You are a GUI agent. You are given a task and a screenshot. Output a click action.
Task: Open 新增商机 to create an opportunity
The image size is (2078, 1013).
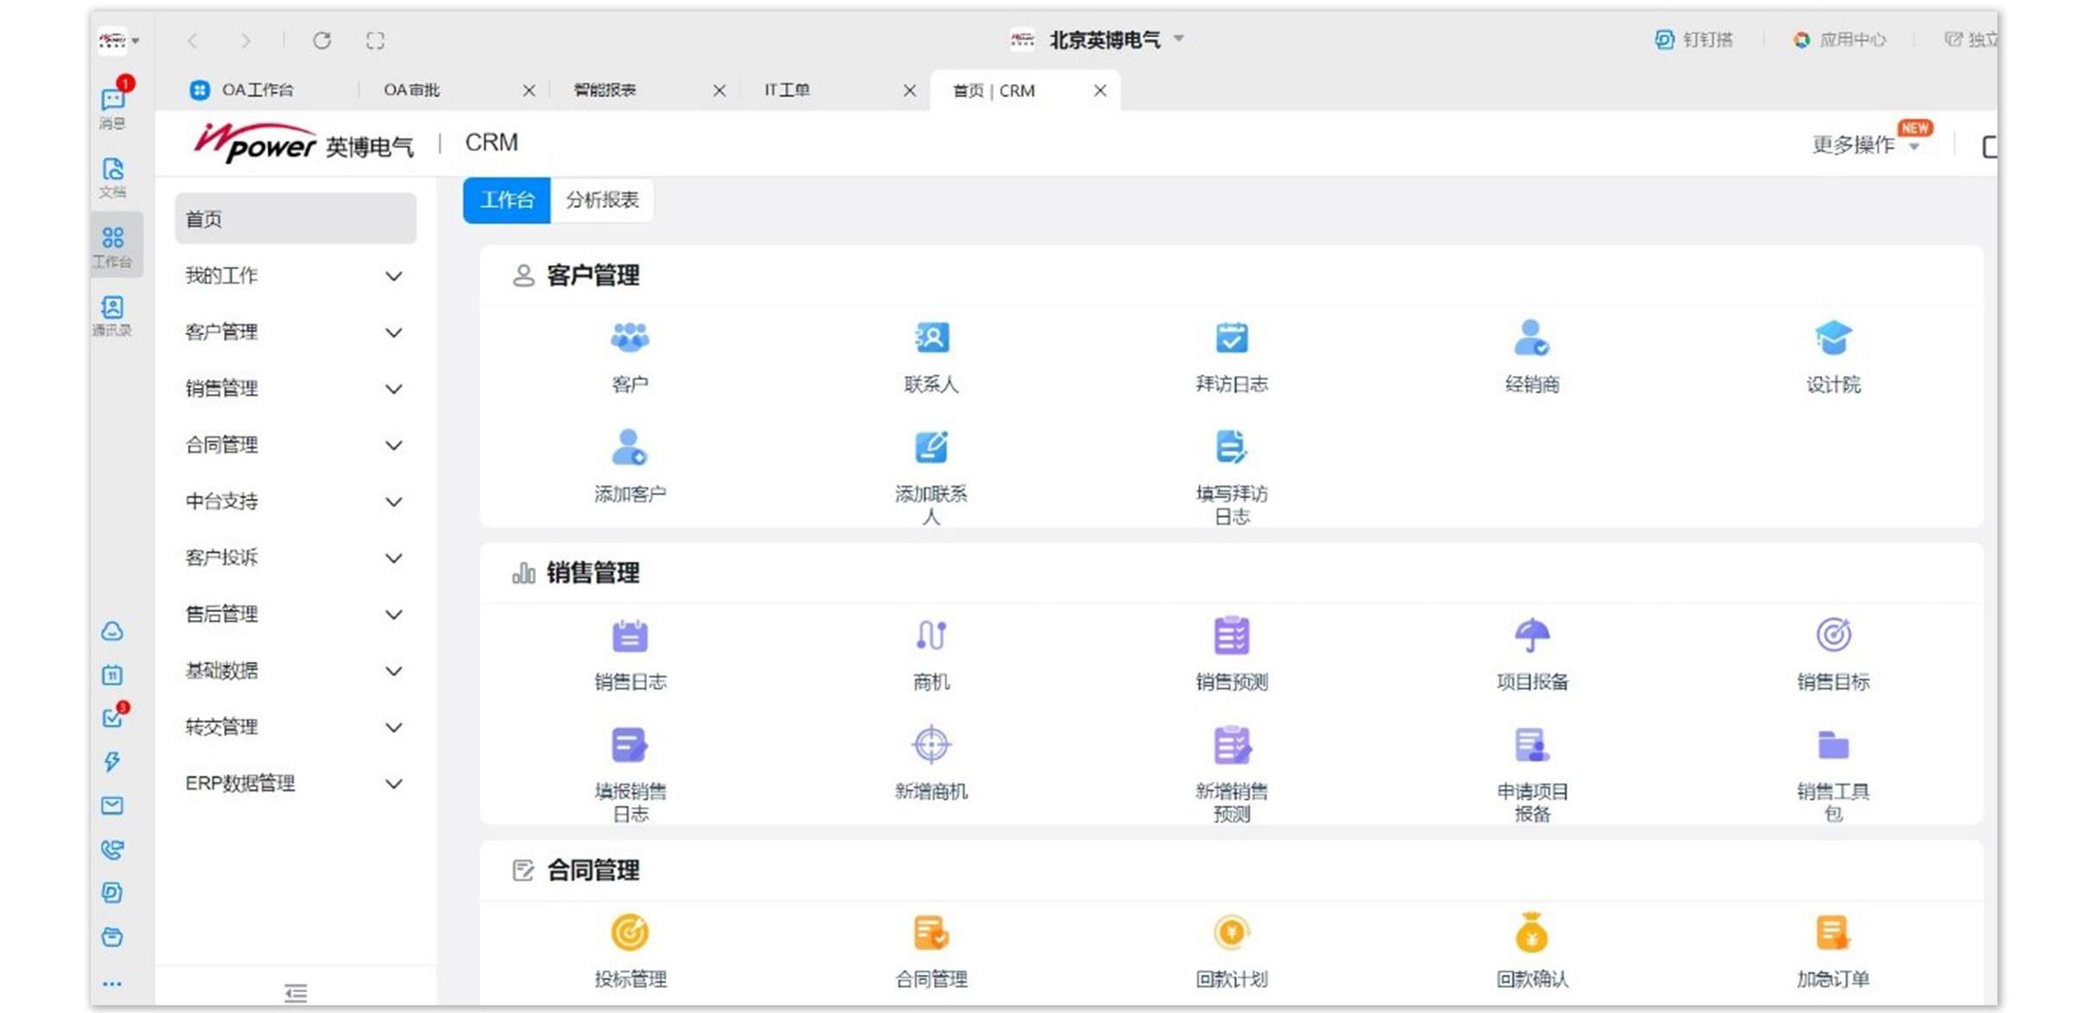[930, 764]
